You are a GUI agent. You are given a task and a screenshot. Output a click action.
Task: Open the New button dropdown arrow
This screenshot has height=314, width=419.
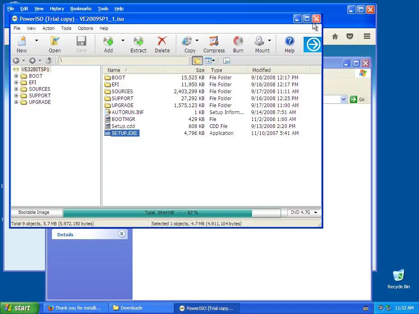[x=36, y=40]
